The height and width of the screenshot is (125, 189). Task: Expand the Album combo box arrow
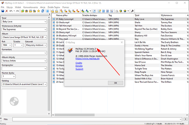[45, 37]
